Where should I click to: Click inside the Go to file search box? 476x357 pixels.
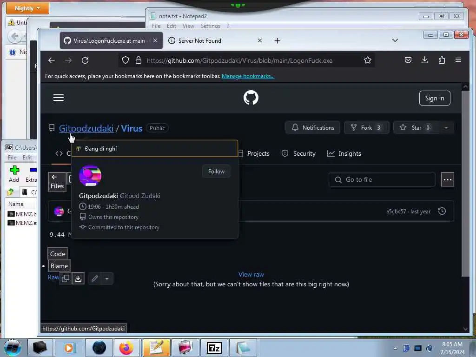[382, 180]
